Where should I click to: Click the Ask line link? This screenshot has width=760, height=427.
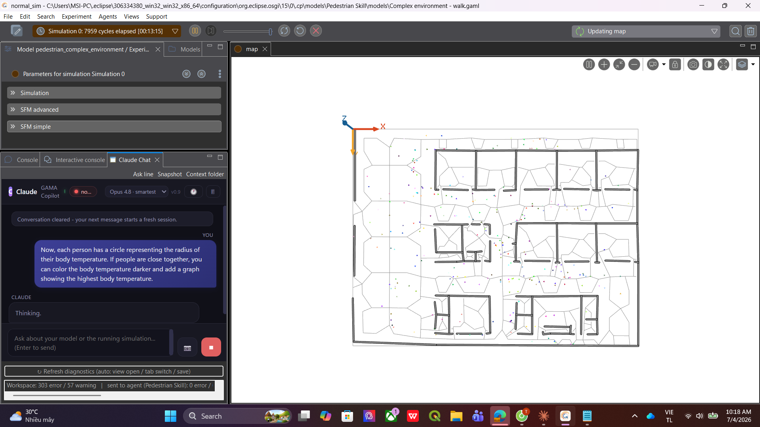pyautogui.click(x=143, y=174)
